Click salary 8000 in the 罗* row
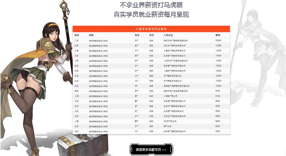The width and height of the screenshot is (286, 156). 218,106
